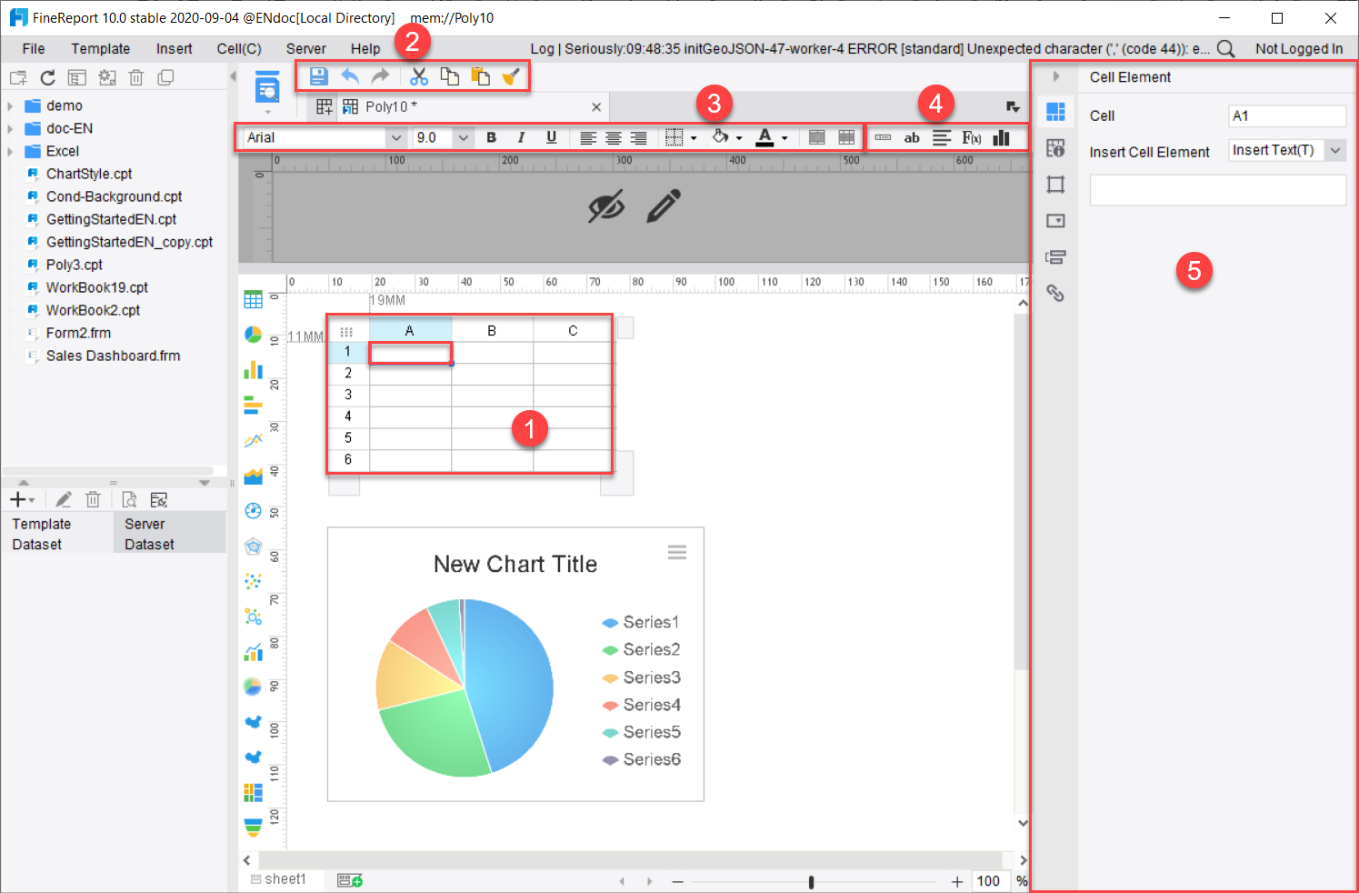Open the hyperlink panel icon on the right sidebar

click(x=1055, y=293)
